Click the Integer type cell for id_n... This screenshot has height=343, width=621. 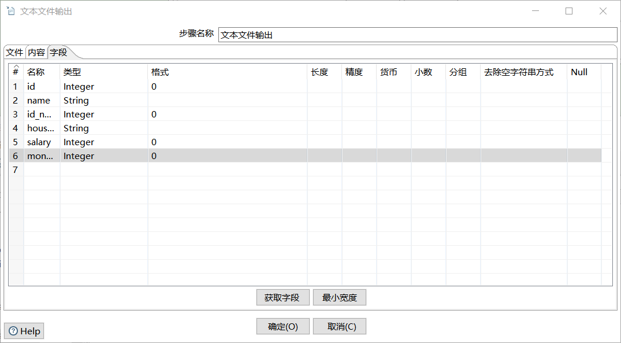point(104,114)
